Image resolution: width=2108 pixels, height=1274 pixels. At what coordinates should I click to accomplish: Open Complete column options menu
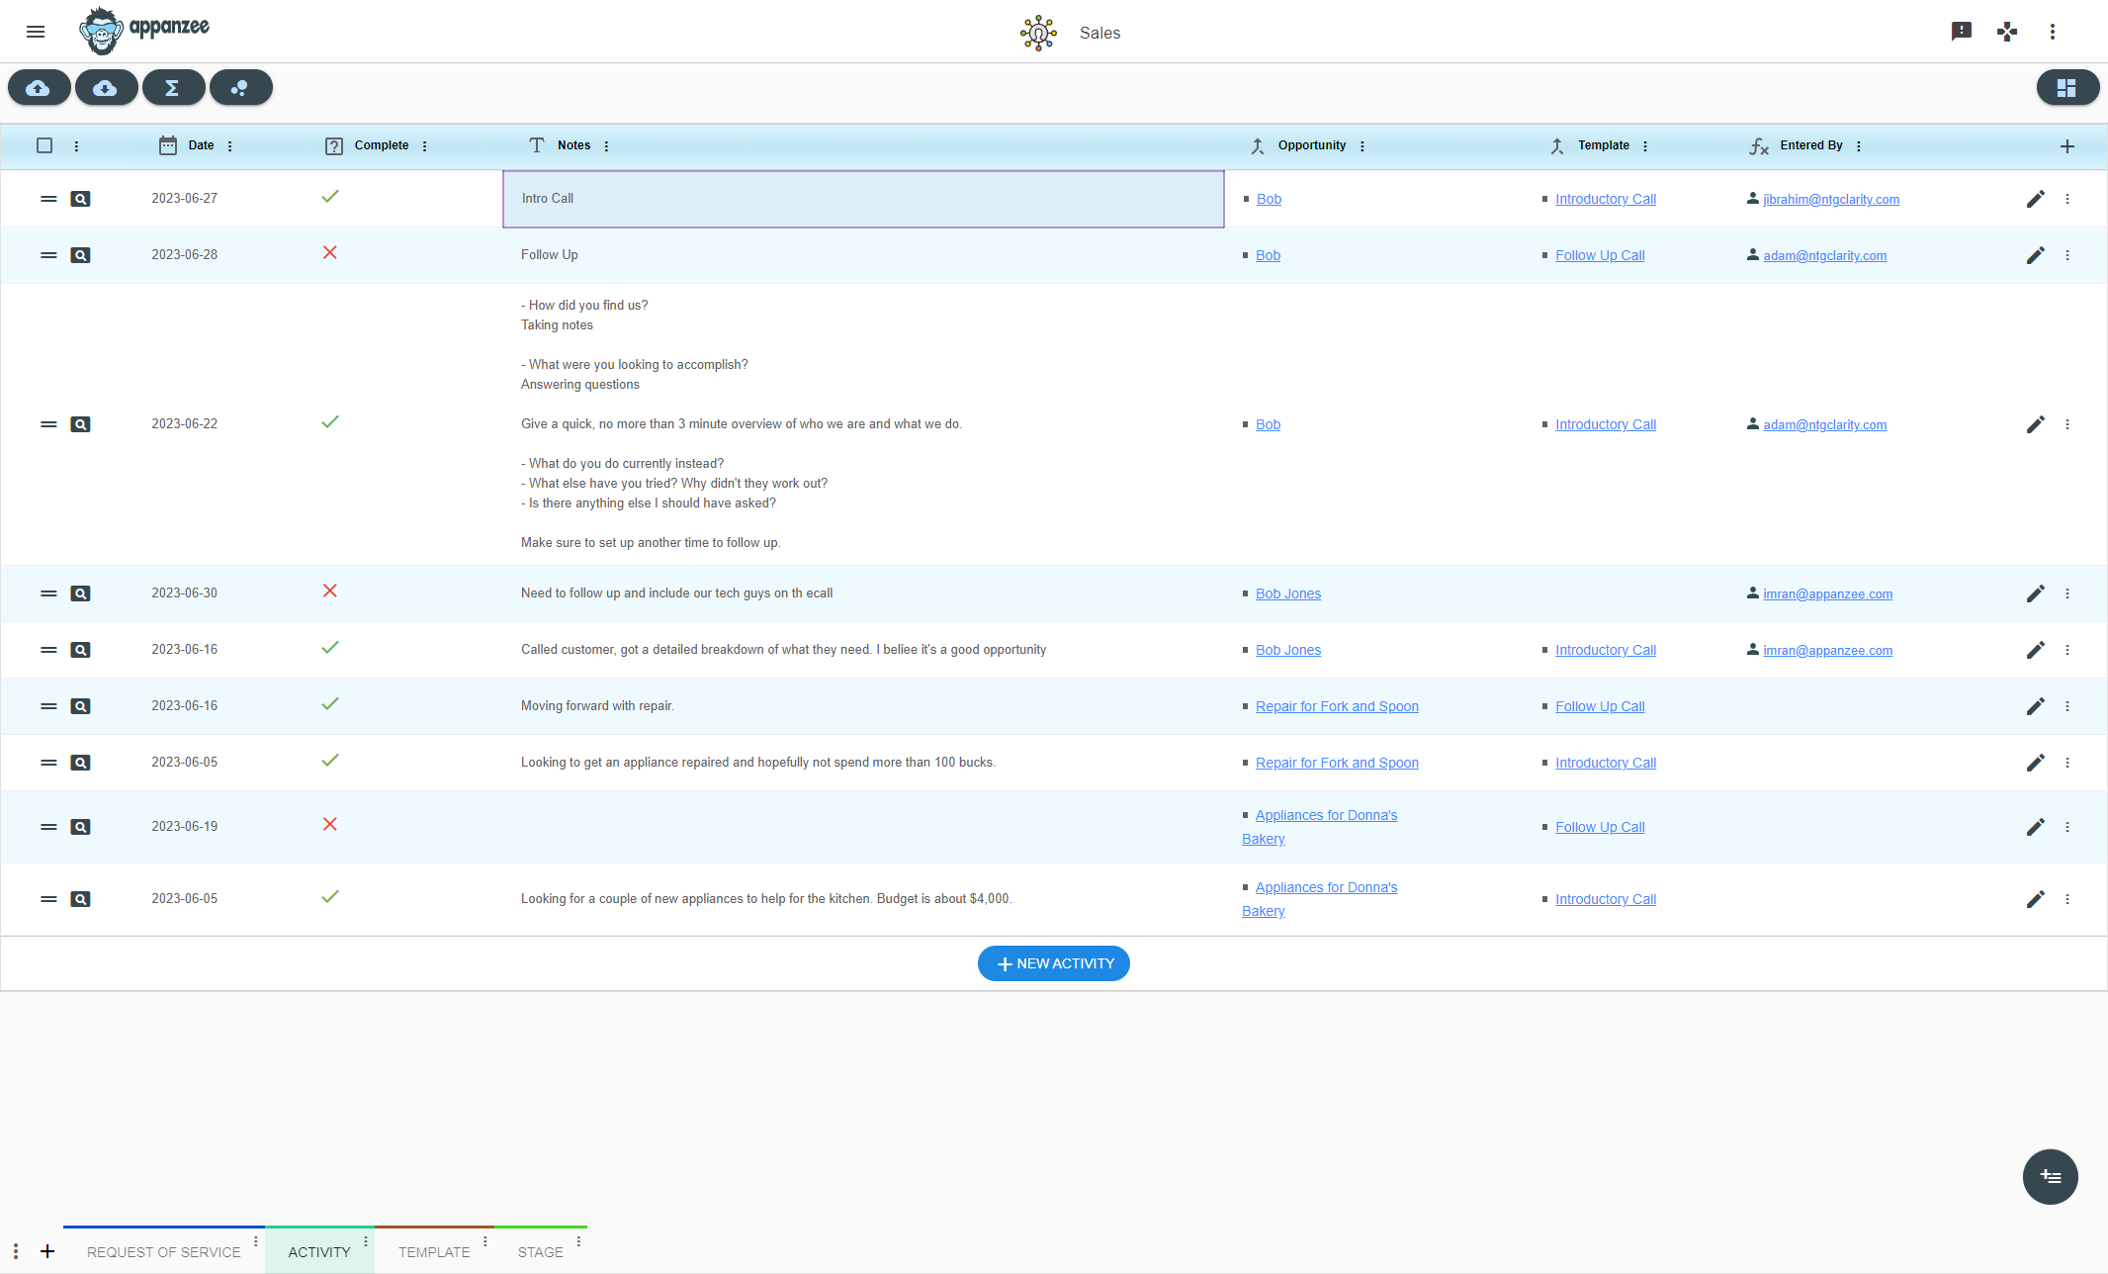point(425,146)
